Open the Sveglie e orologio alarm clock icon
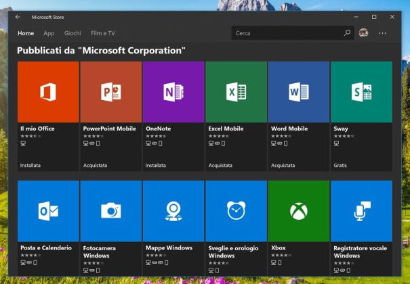 236,211
